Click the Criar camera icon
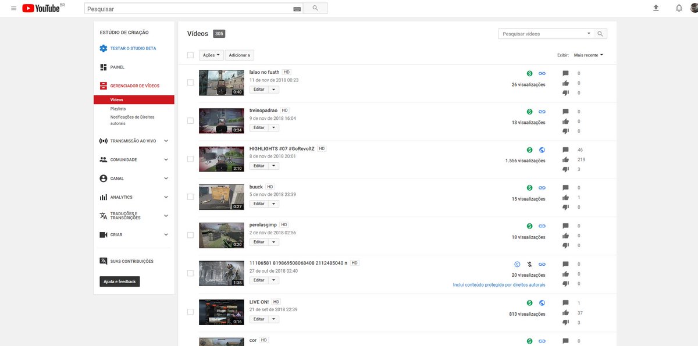The image size is (698, 346). pyautogui.click(x=103, y=234)
